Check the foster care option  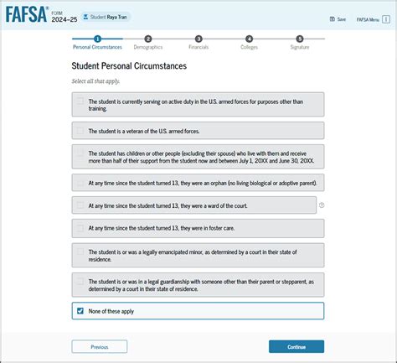click(x=198, y=228)
